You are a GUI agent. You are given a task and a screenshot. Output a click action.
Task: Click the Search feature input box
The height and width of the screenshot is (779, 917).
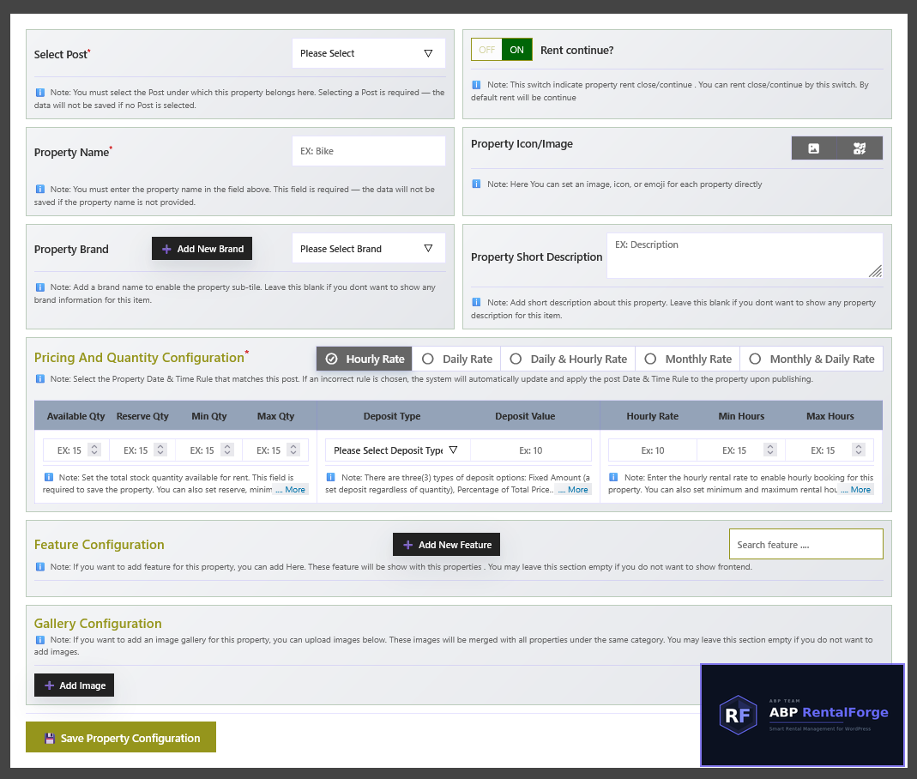click(x=805, y=545)
